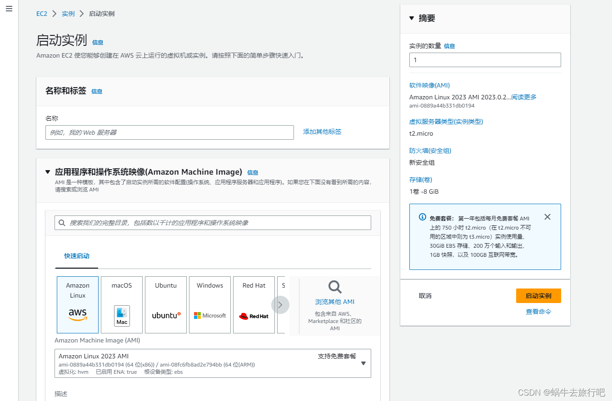Image resolution: width=612 pixels, height=401 pixels.
Task: Click ami-0889a44b331db0194 ID in summary
Action: [442, 106]
